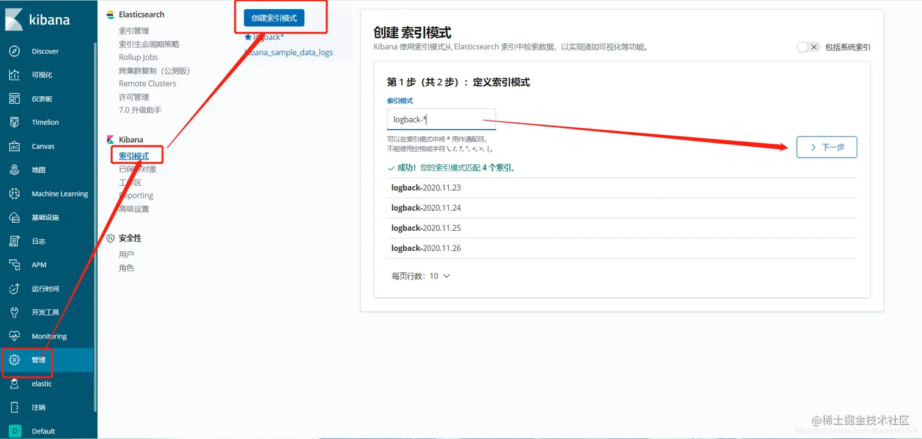This screenshot has width=922, height=439.
Task: Open 索引管理 link
Action: tap(134, 31)
